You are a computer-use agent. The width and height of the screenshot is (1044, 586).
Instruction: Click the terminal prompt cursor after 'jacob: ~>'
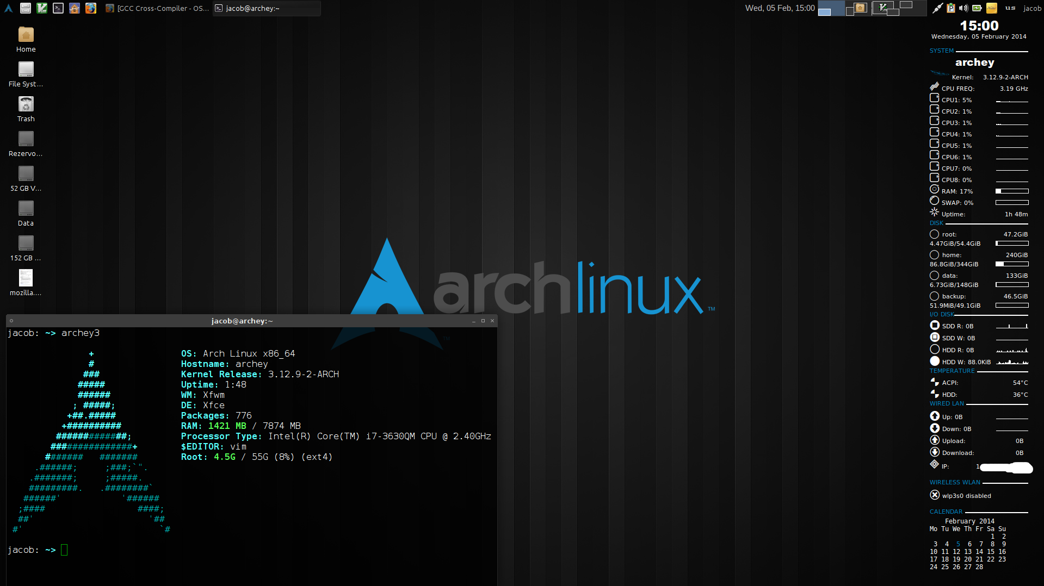click(64, 550)
